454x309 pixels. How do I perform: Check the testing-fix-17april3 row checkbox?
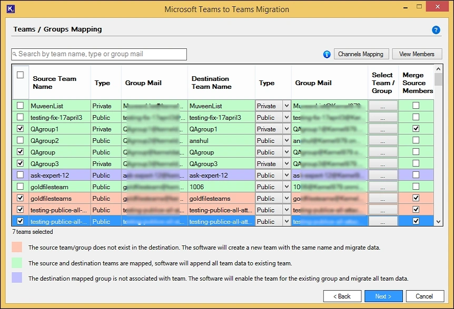tap(20, 117)
